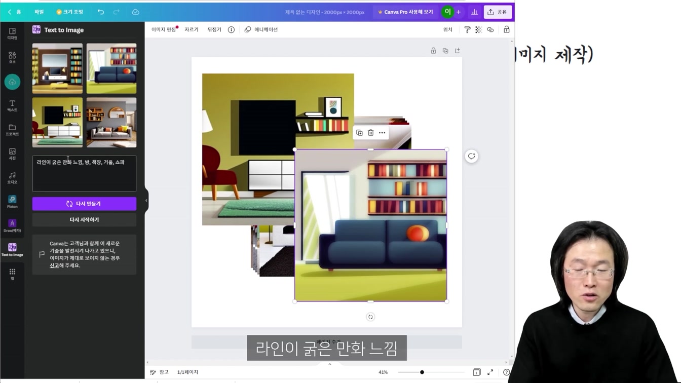Viewport: 681px width, 383px height.
Task: Duplicate the selected image from floating toolbar
Action: click(x=359, y=133)
